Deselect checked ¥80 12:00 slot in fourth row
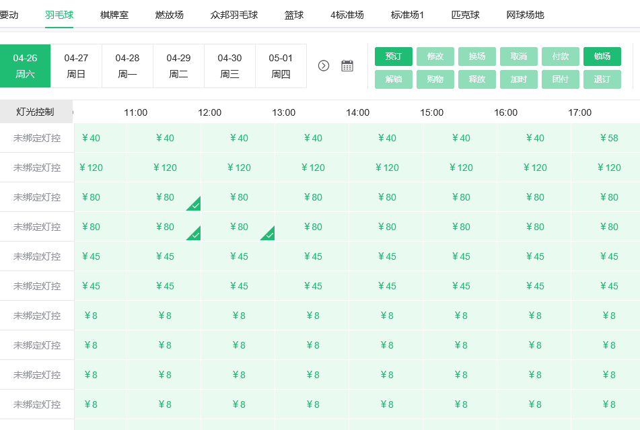Image resolution: width=640 pixels, height=430 pixels. (x=238, y=226)
